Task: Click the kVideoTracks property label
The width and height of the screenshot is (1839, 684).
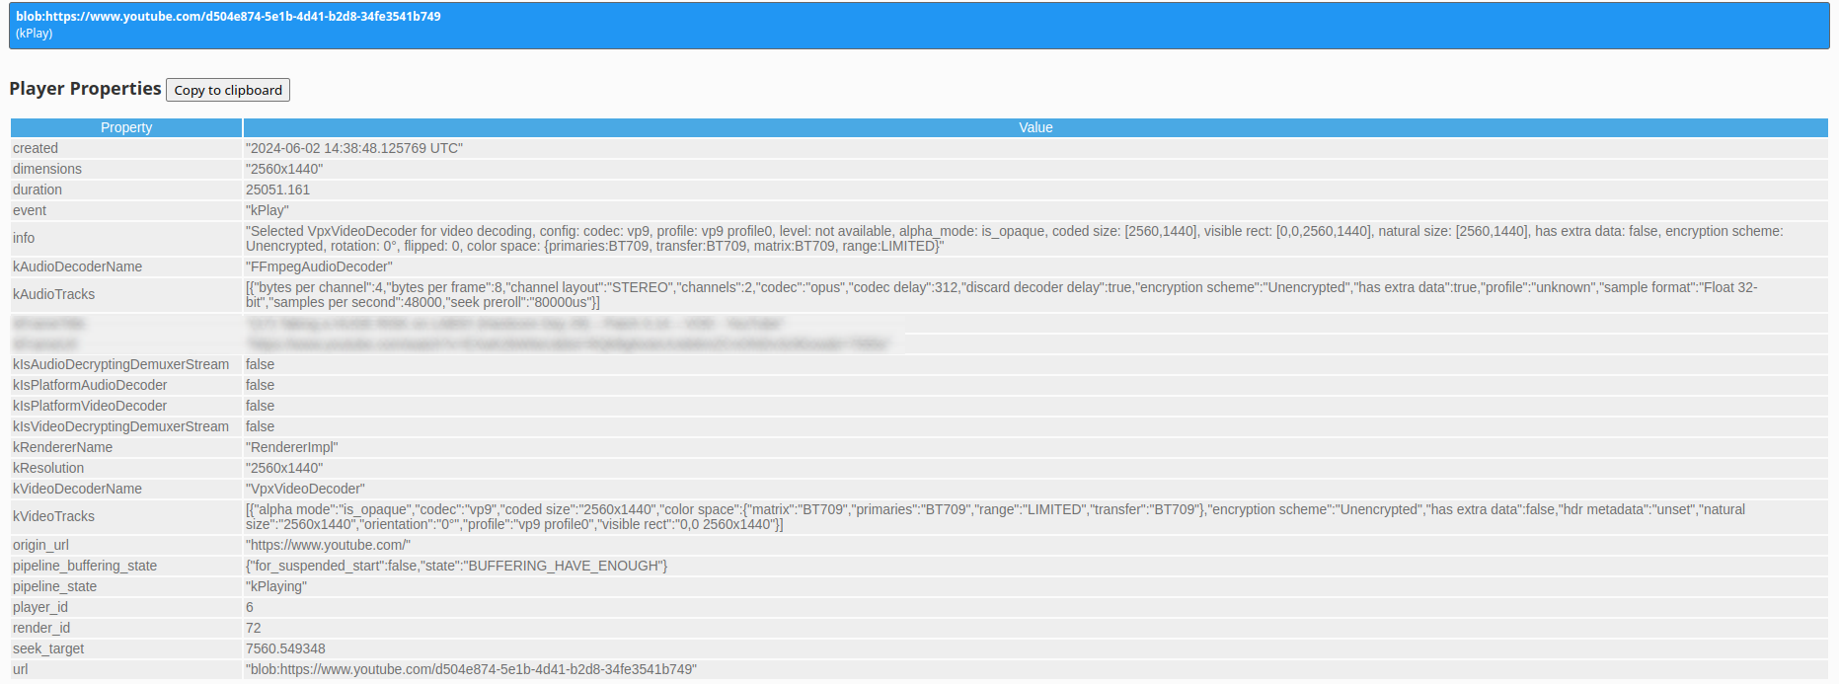Action: (x=53, y=516)
